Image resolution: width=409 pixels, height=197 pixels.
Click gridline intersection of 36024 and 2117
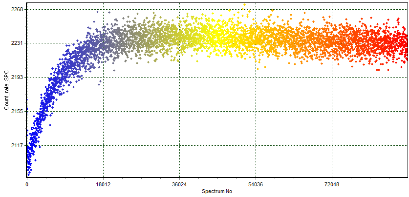[179, 146]
